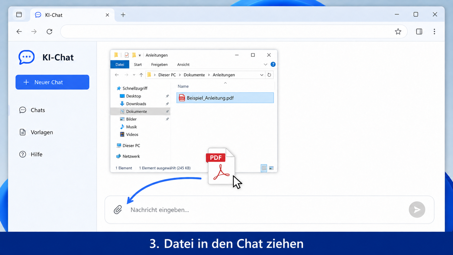Click the pin icon next to Downloads

167,104
